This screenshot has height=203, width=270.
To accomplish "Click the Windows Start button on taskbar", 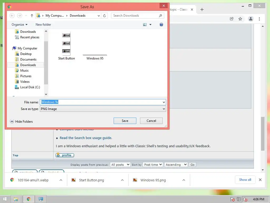I will (5, 199).
